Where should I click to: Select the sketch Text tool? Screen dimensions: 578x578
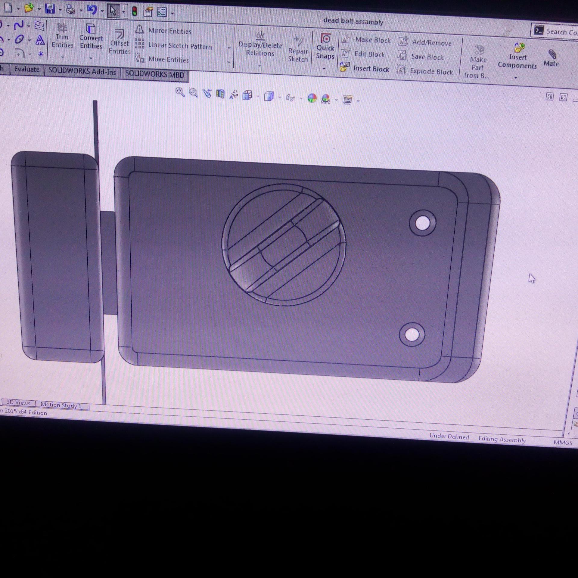click(40, 40)
